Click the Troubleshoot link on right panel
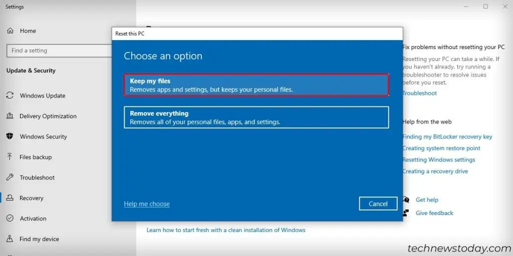 419,93
